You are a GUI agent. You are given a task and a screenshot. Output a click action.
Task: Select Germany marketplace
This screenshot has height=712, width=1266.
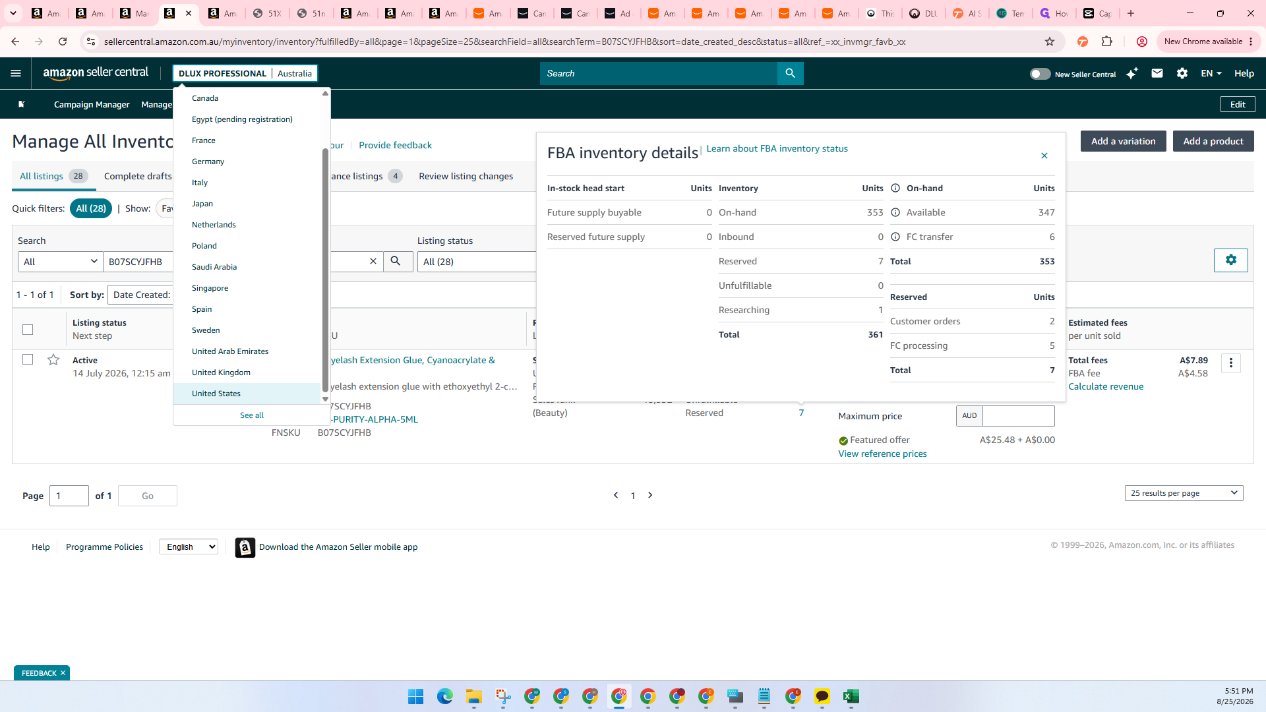point(247,162)
